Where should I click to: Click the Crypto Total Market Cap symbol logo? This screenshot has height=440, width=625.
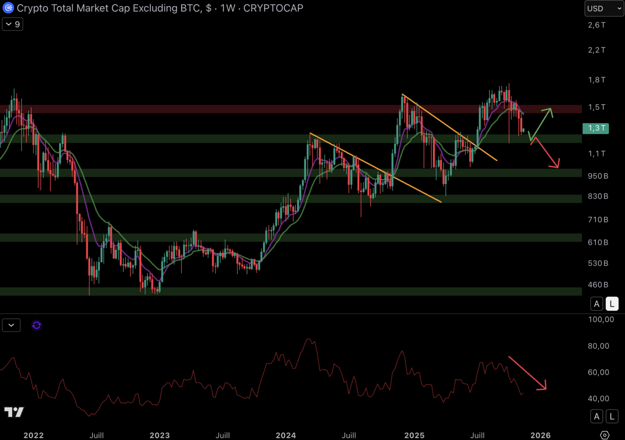click(x=8, y=8)
